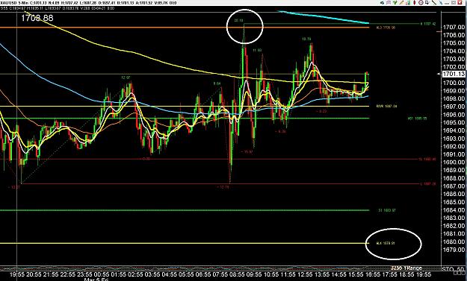Click the 18.79 swing high label
467x281 pixels.
[x=306, y=39]
